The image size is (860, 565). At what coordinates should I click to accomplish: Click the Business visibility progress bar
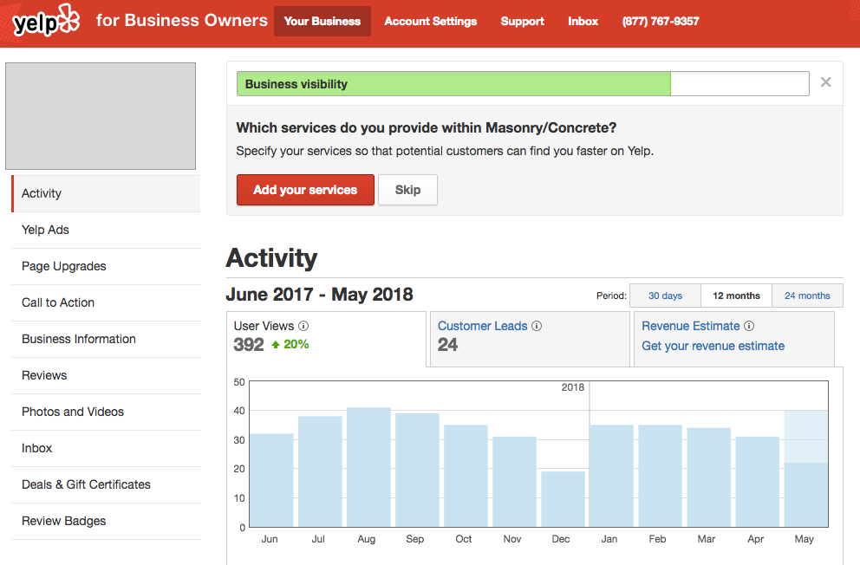point(524,84)
